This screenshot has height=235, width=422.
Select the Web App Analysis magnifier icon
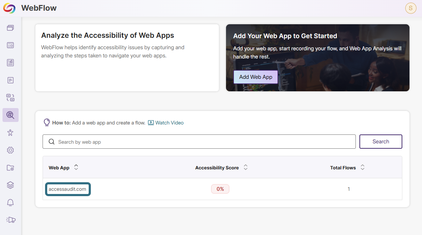point(10,115)
